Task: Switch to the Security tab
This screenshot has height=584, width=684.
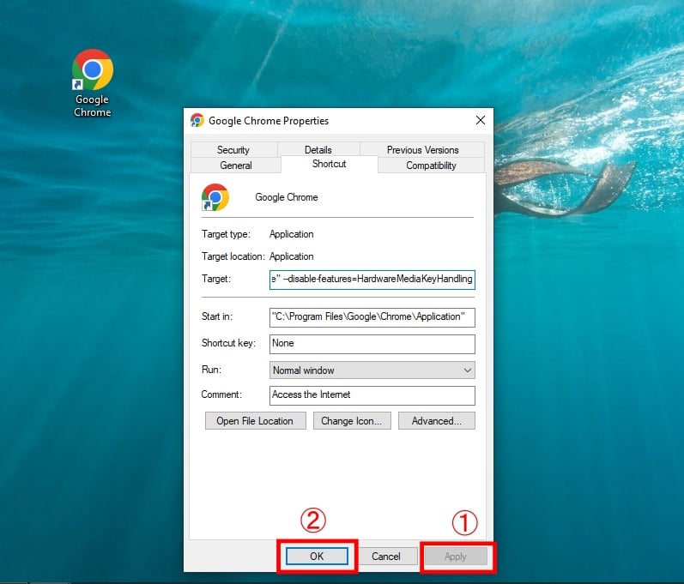Action: 233,150
